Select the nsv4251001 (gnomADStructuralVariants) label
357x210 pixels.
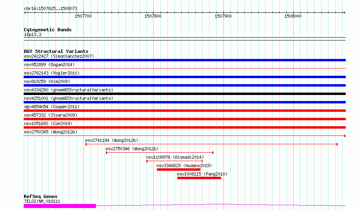[69, 98]
